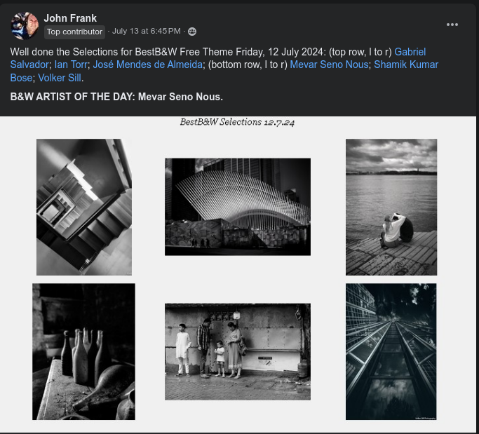The image size is (479, 434).
Task: View the ribbed white building architecture photo
Action: [237, 207]
